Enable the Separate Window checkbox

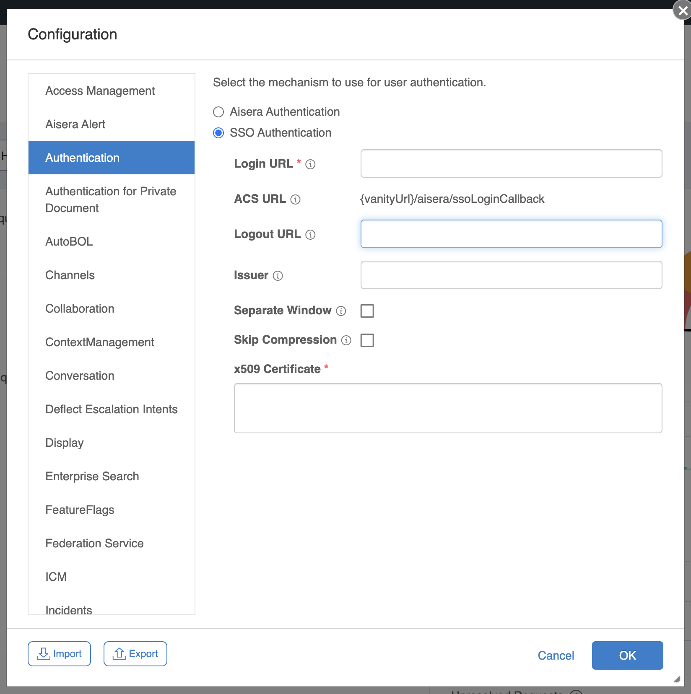pos(367,311)
